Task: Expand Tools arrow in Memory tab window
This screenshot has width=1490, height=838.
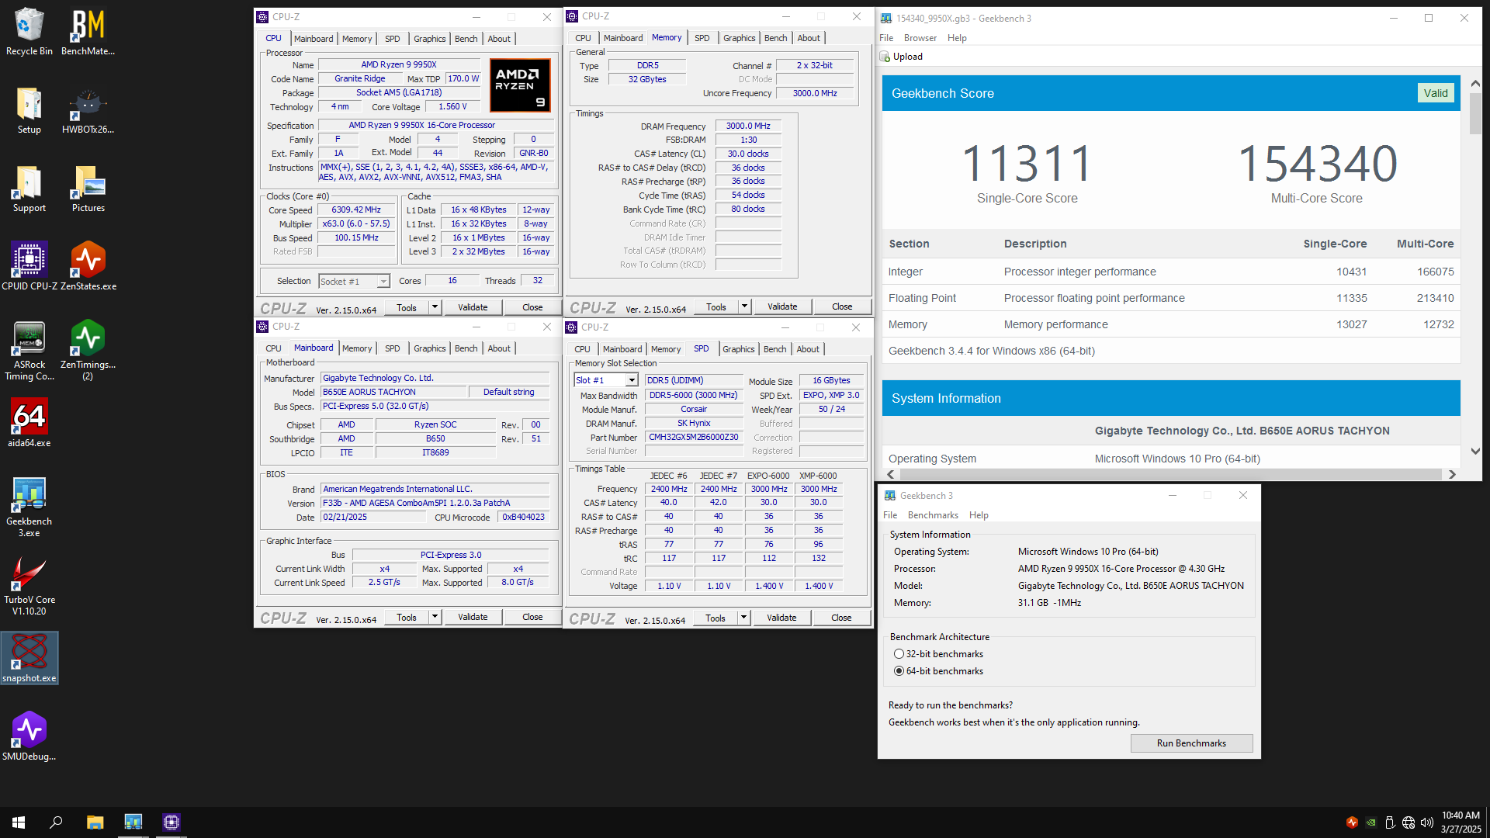Action: 744,306
